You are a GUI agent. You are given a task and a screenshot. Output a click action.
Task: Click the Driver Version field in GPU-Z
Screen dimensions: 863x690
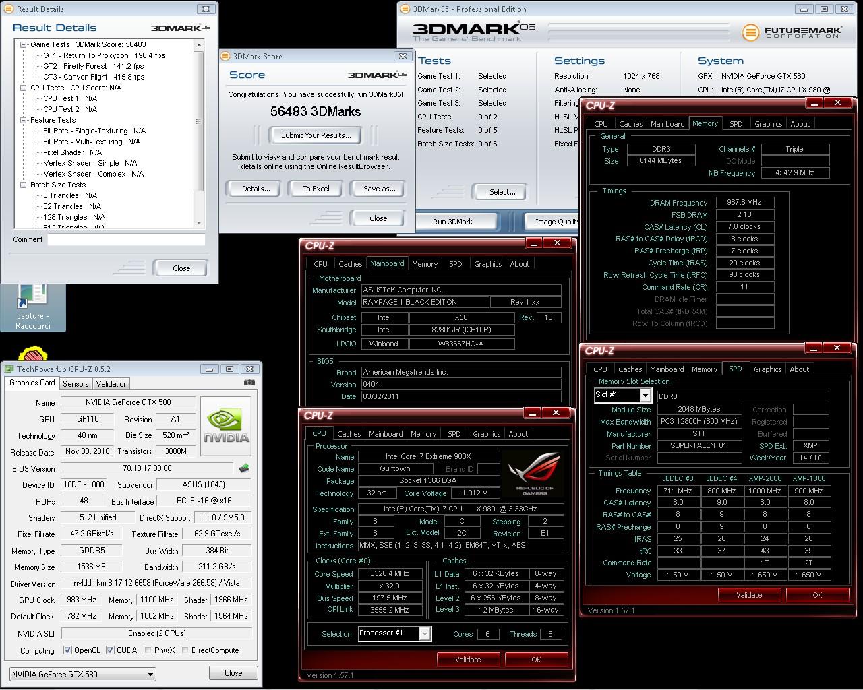[x=156, y=584]
